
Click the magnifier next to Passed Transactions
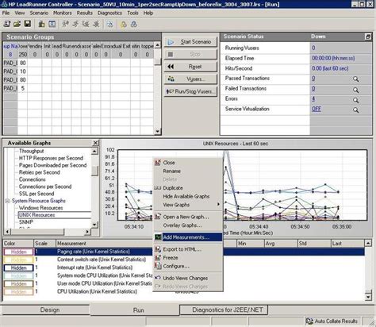[356, 79]
